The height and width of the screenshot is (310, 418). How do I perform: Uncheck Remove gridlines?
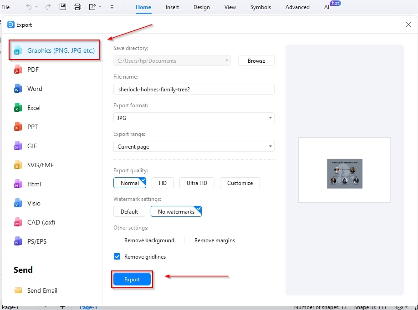117,256
